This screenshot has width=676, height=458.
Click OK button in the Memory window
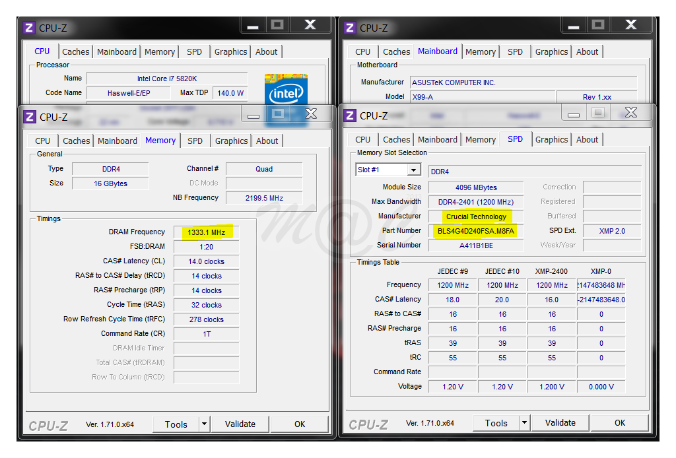point(300,424)
